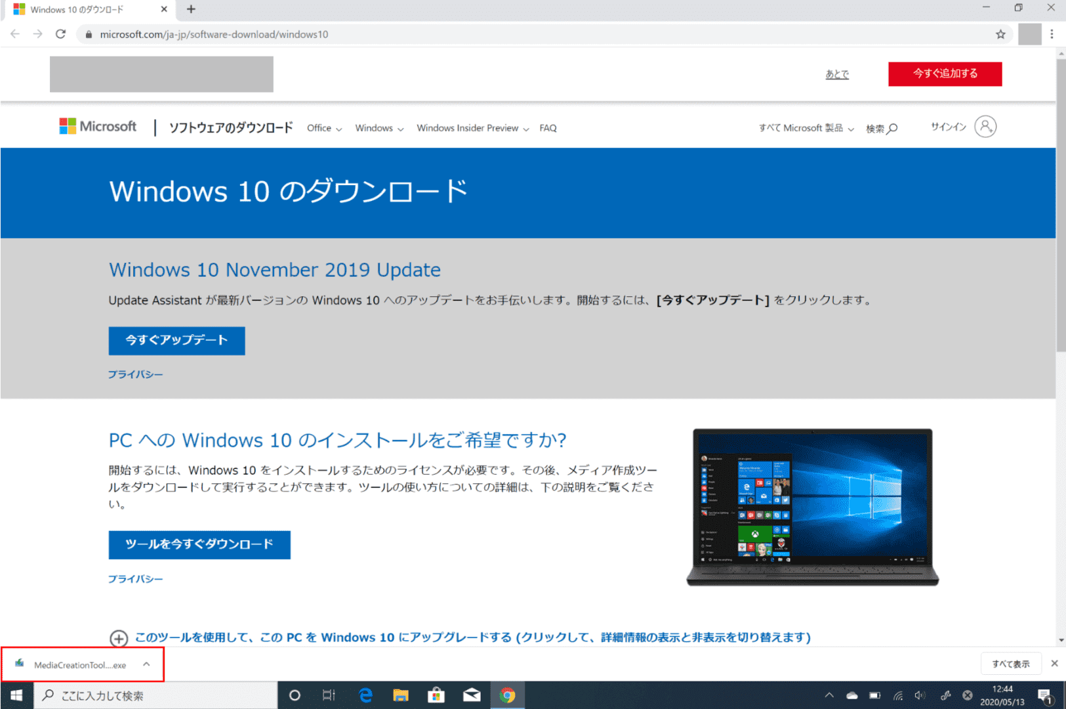1066x709 pixels.
Task: Click サインイン text link
Action: click(x=949, y=127)
